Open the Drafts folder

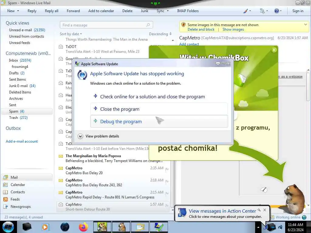point(17,73)
